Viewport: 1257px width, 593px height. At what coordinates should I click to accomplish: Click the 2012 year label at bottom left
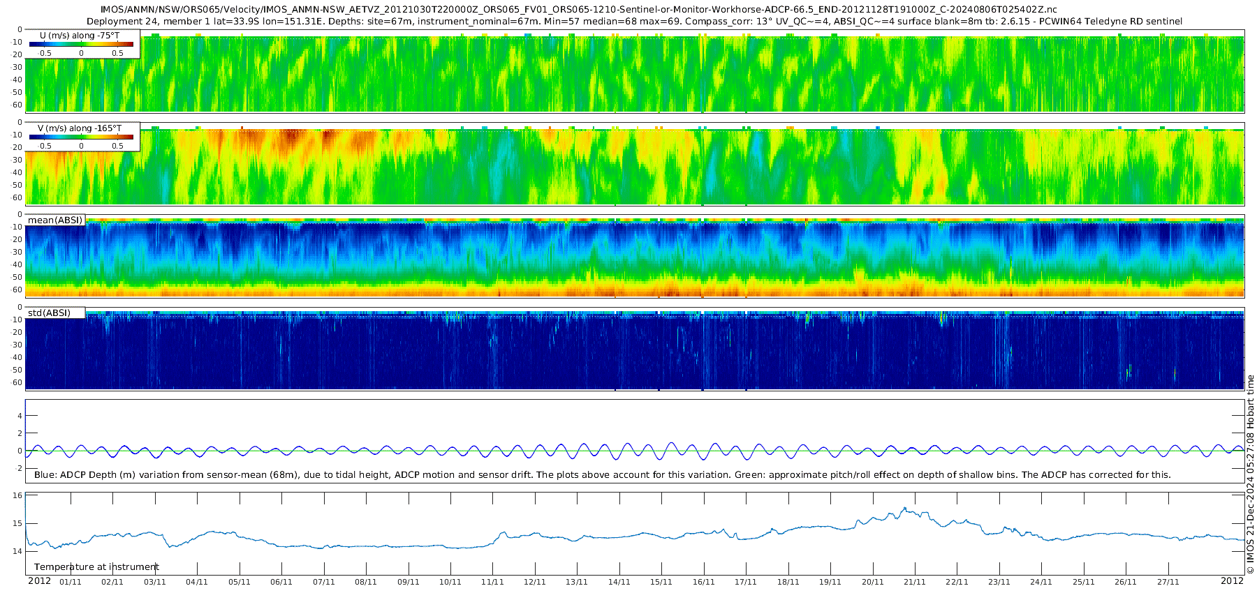coord(39,581)
